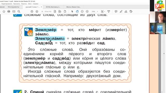
Task: Activate the hand pan tool
Action: tap(77, 11)
